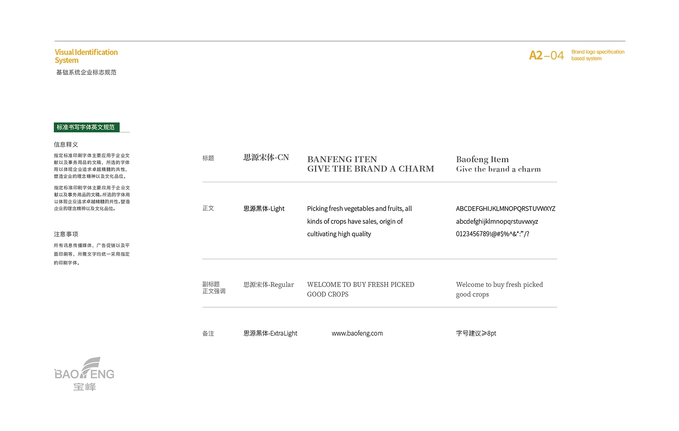Image resolution: width=679 pixels, height=431 pixels.
Task: Click the Baofeng logo at bottom left
Action: [84, 374]
